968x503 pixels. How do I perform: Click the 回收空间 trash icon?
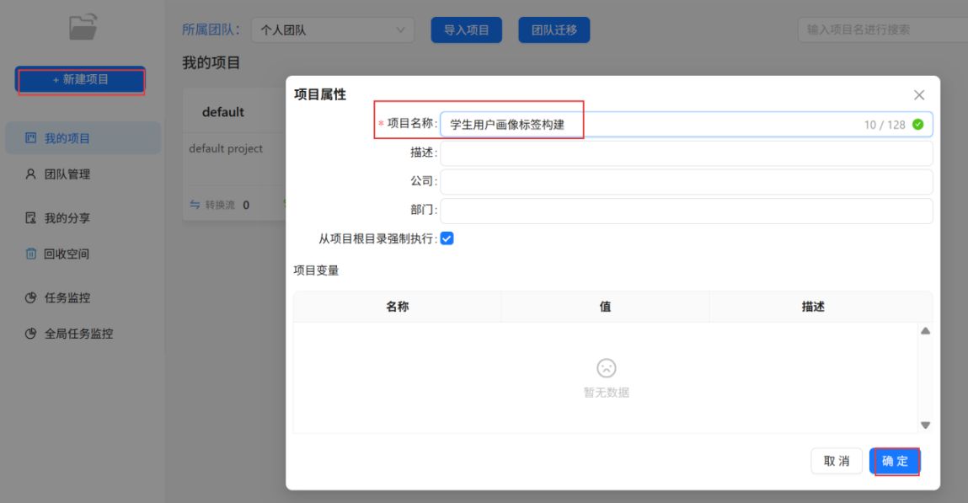tap(30, 254)
